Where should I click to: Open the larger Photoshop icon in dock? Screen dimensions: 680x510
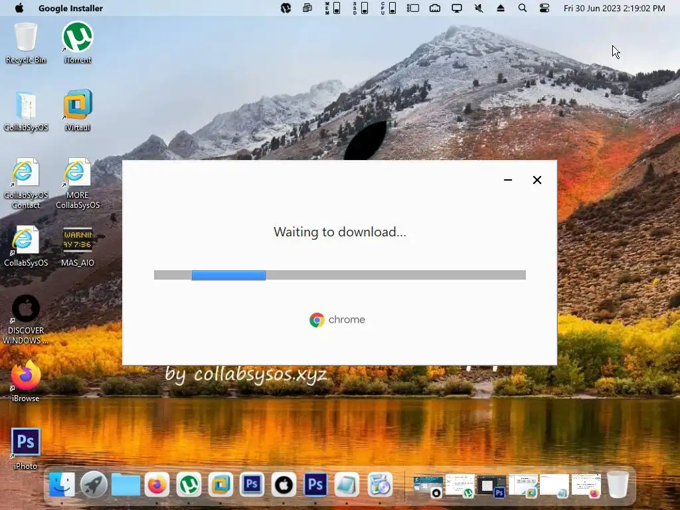[x=315, y=484]
